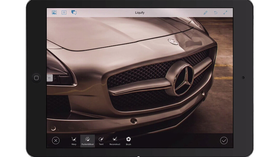280x157 pixels.
Task: Open the Brush settings in the bottom toolbar
Action: click(x=128, y=141)
